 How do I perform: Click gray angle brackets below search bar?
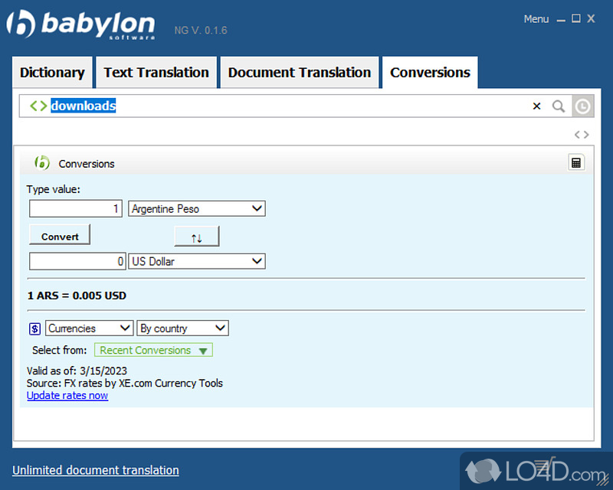pos(582,135)
